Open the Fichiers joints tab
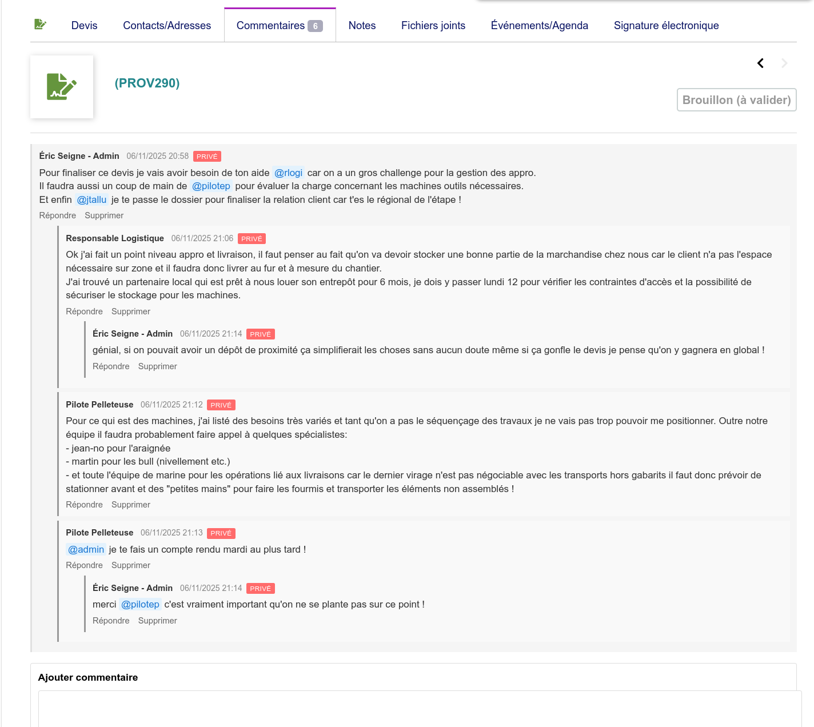This screenshot has width=814, height=727. (433, 26)
